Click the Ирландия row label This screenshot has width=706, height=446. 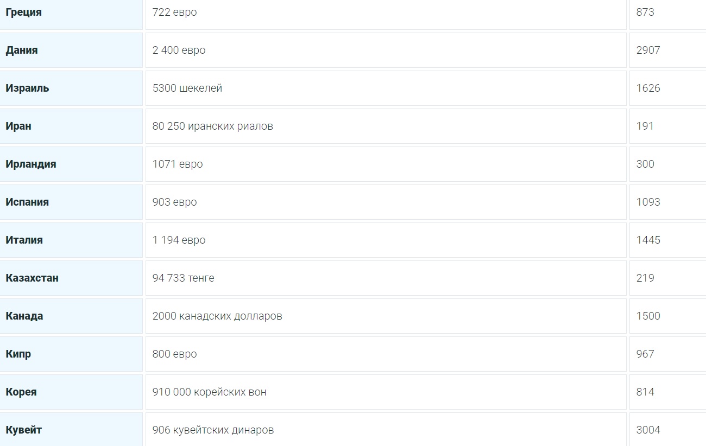(31, 164)
